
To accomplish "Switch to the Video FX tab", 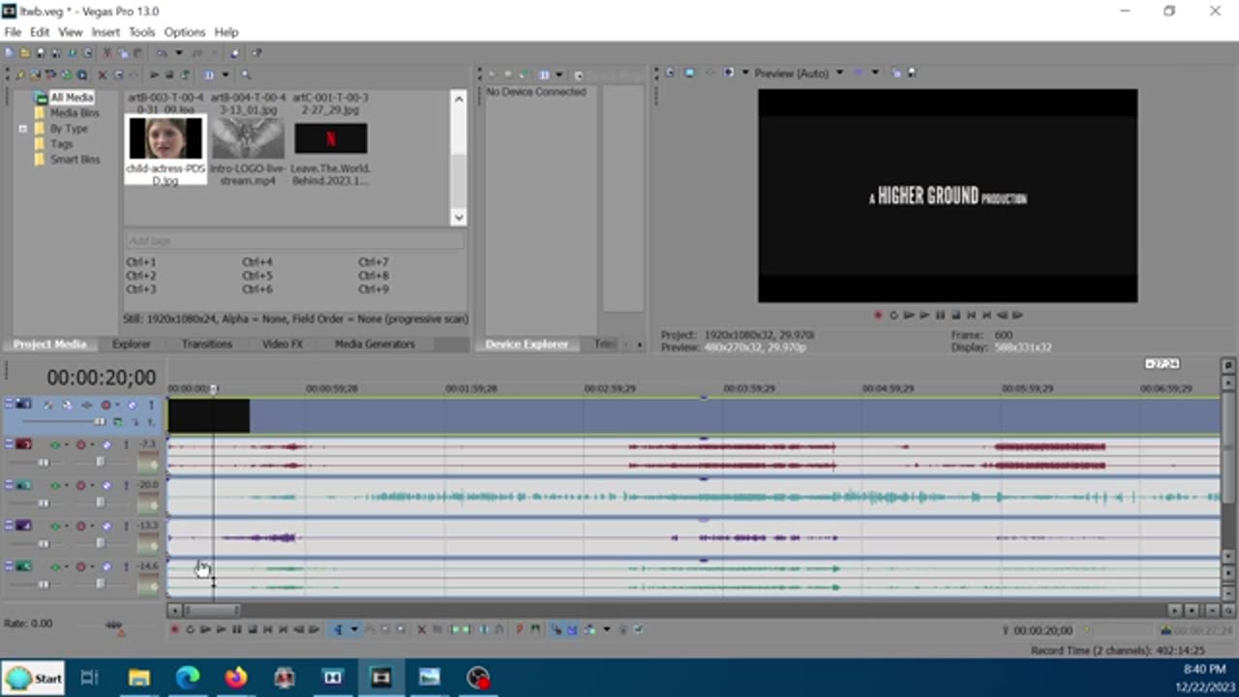I will tap(282, 344).
